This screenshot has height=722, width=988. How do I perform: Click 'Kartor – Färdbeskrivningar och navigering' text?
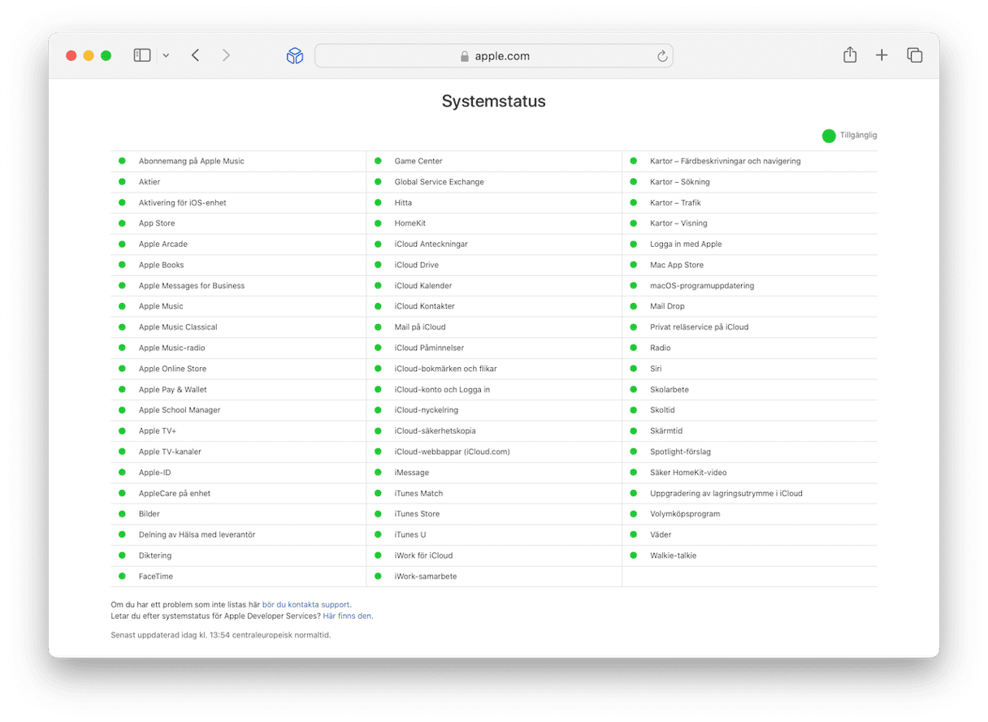tap(726, 161)
